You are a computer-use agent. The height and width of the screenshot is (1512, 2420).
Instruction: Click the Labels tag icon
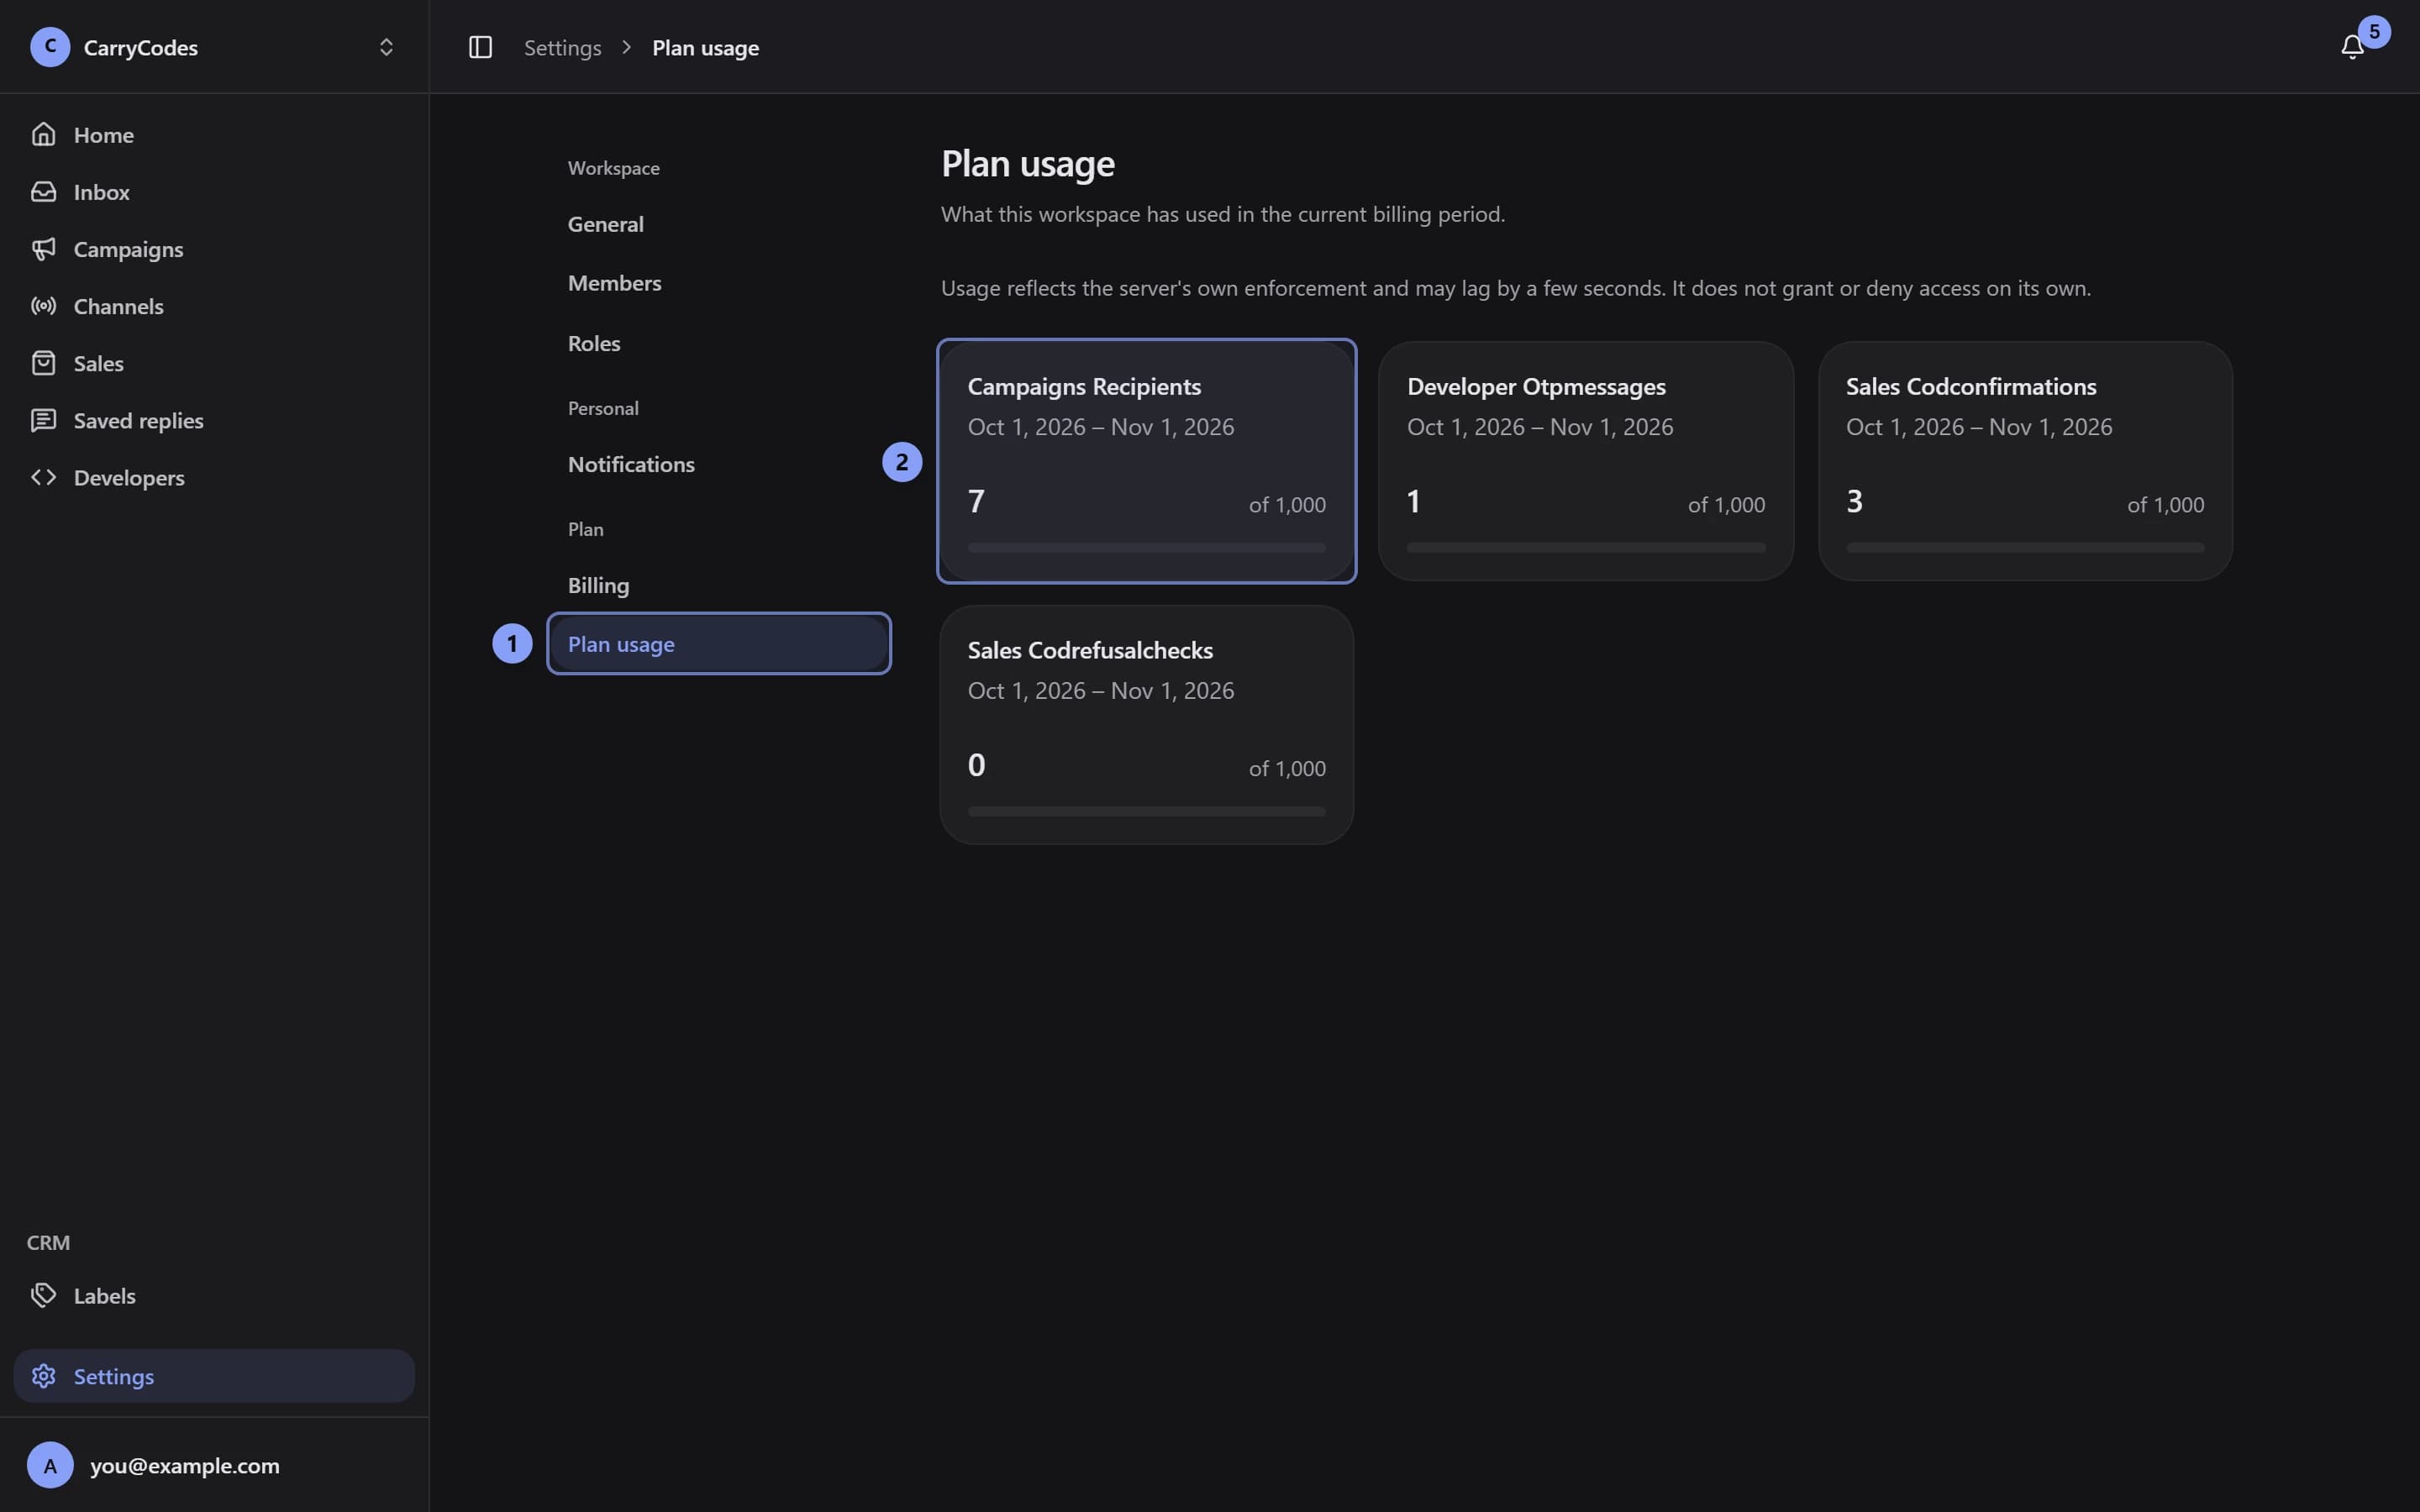tap(43, 1295)
